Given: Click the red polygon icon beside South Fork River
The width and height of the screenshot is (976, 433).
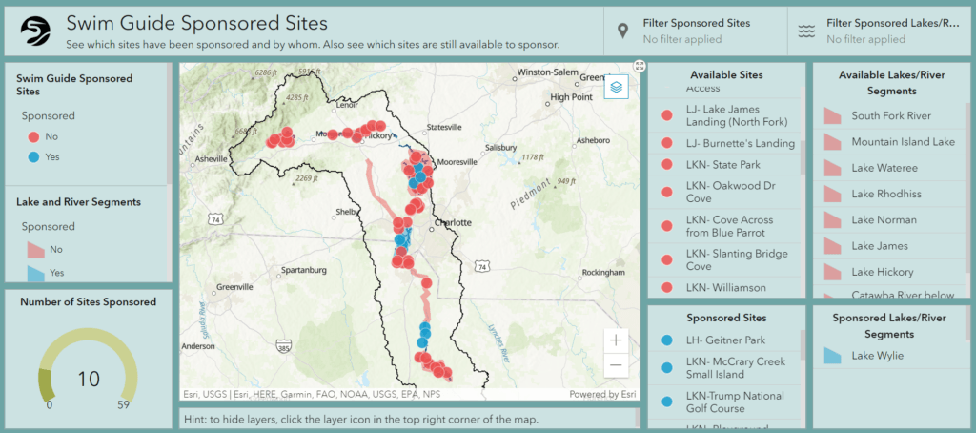Looking at the screenshot, I should [832, 116].
